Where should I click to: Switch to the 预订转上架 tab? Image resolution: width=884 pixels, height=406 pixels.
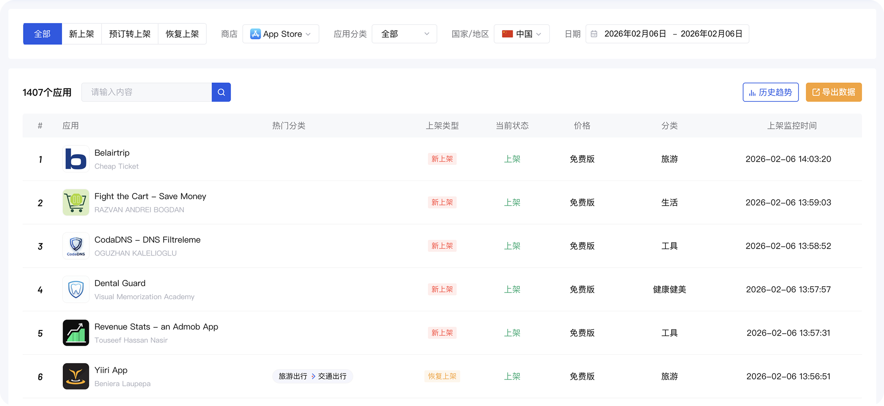pos(130,34)
